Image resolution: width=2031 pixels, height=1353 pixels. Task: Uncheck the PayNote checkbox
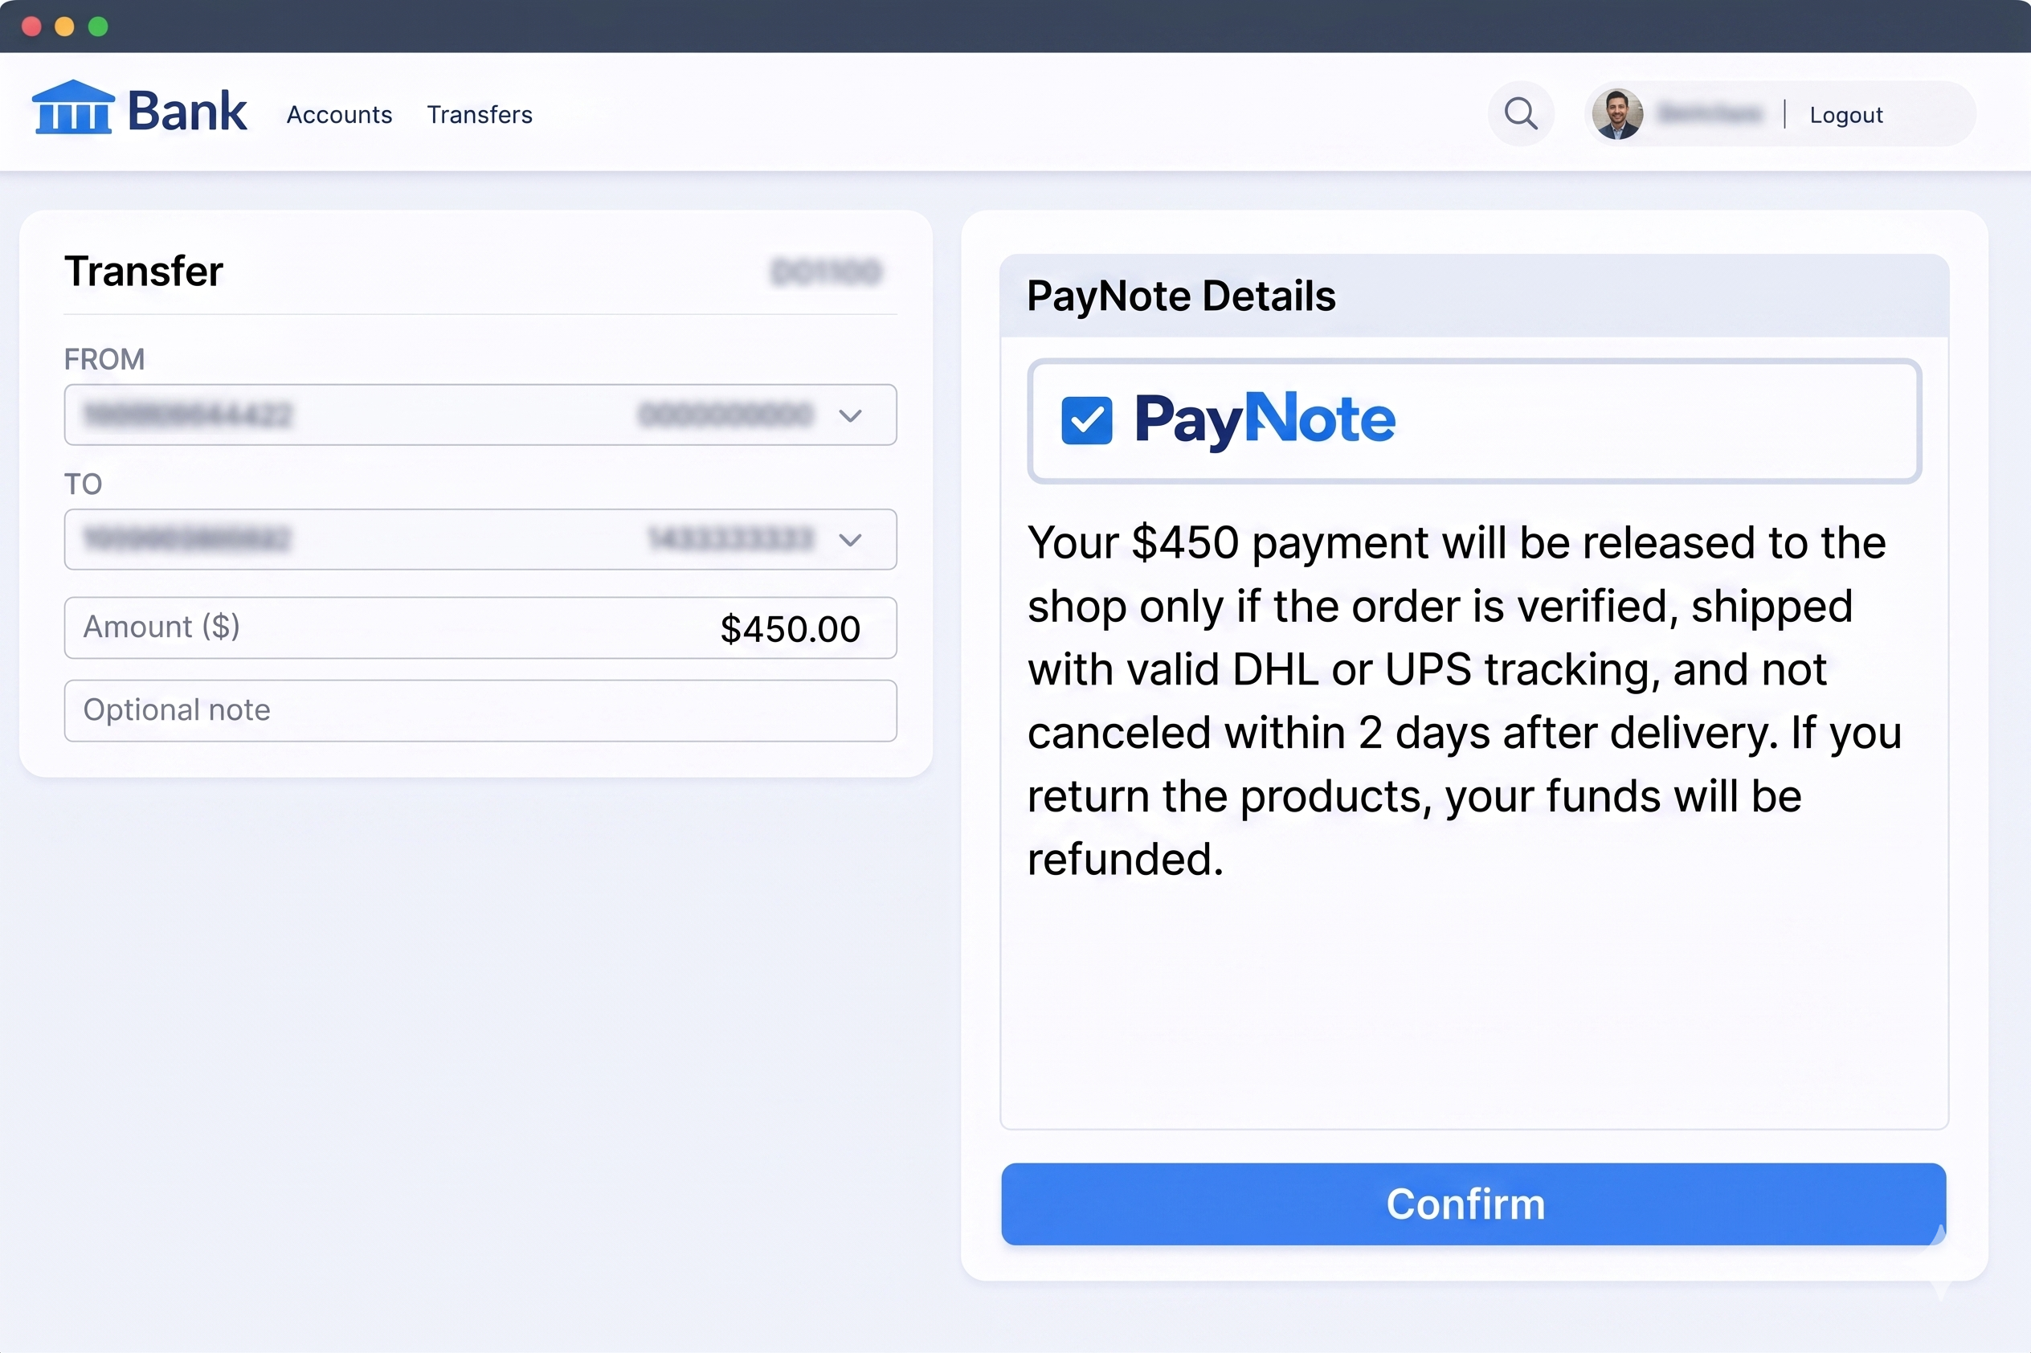[1086, 421]
